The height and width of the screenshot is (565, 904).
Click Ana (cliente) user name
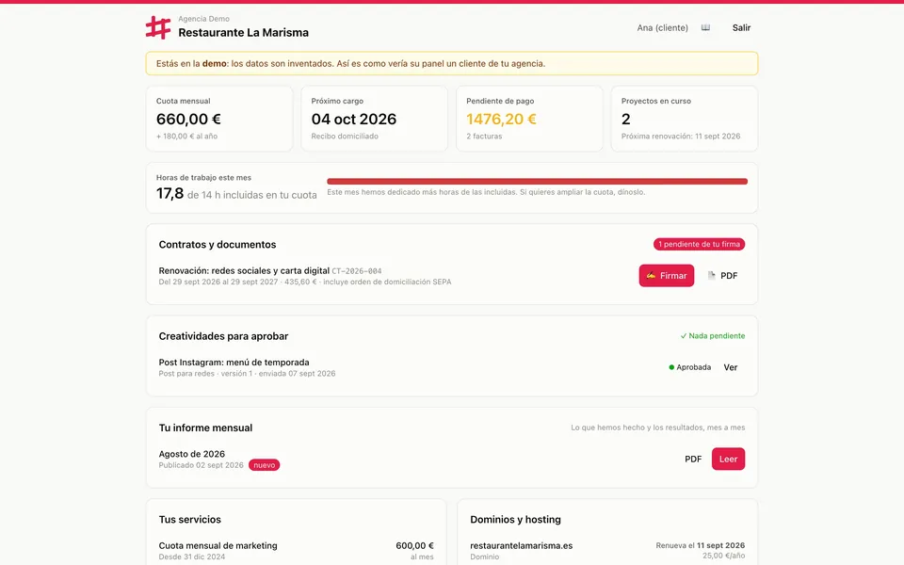[x=662, y=27]
